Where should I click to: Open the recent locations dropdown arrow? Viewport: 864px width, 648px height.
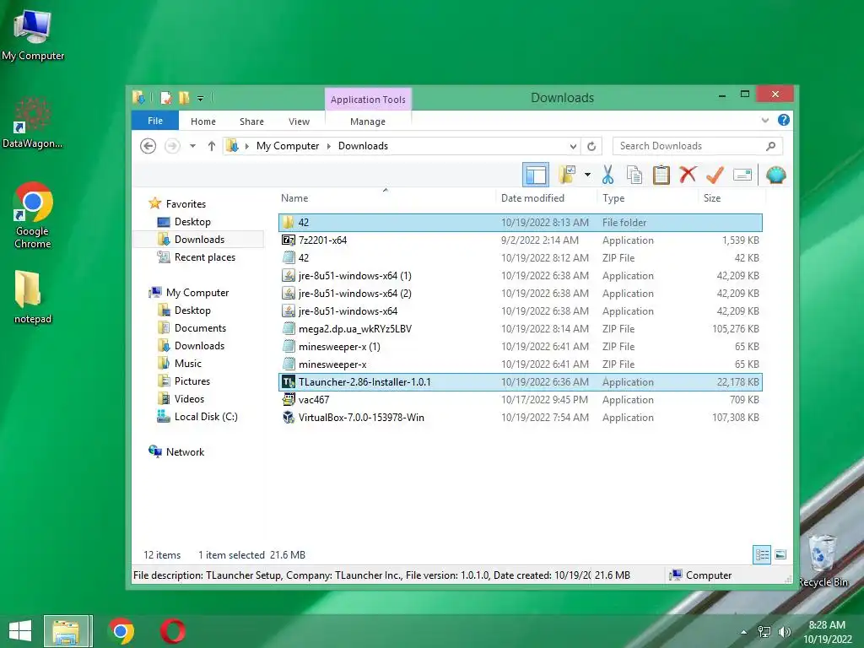(x=192, y=146)
